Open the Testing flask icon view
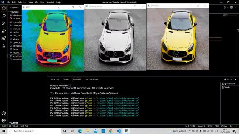 [x=4, y=45]
